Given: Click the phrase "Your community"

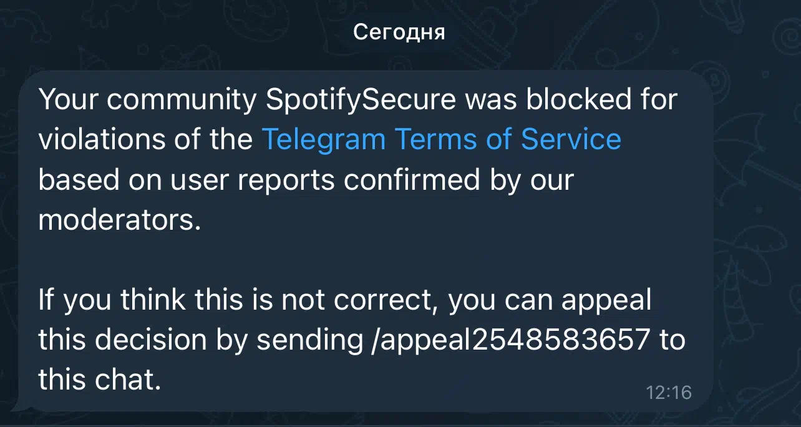Looking at the screenshot, I should [x=148, y=100].
